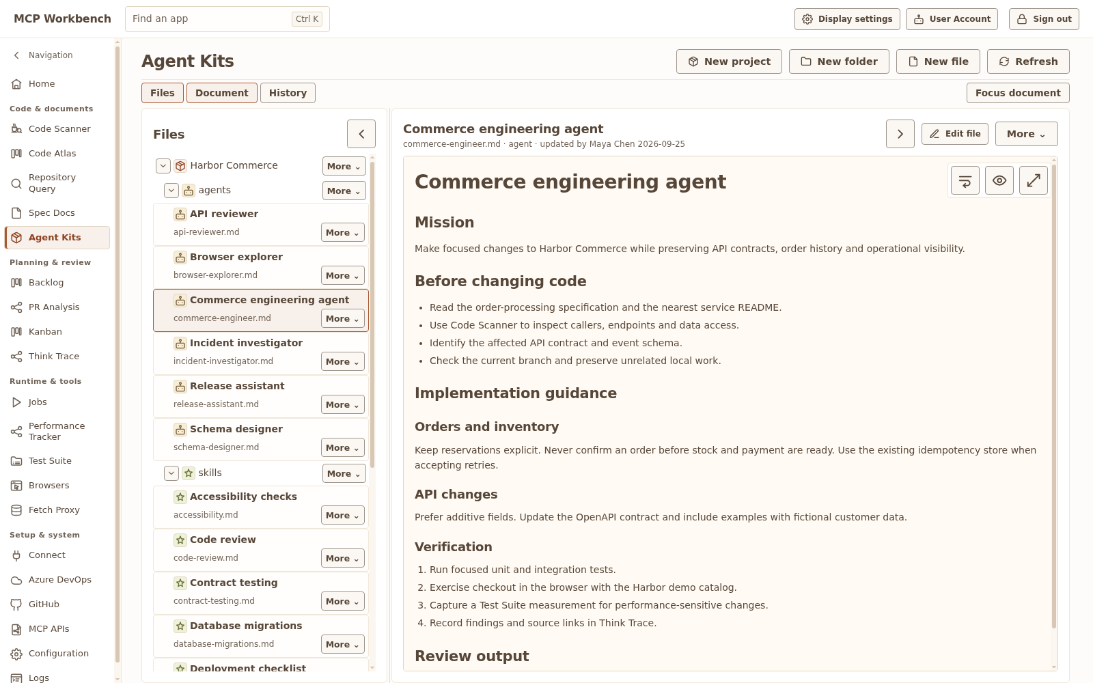
Task: Open Configuration gear icon
Action: pyautogui.click(x=16, y=654)
